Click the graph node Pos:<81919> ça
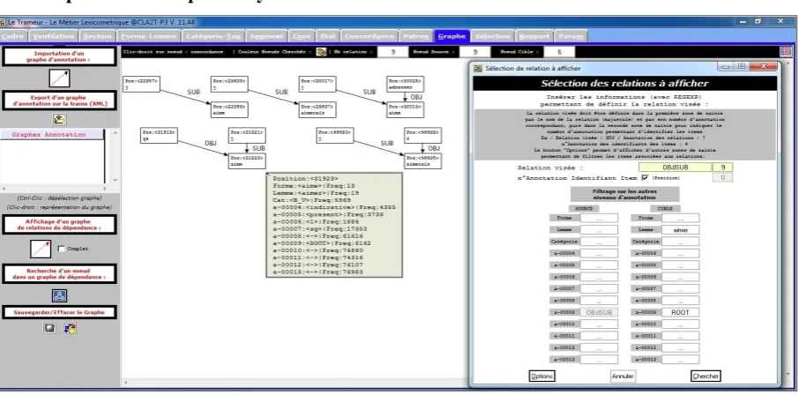 159,136
